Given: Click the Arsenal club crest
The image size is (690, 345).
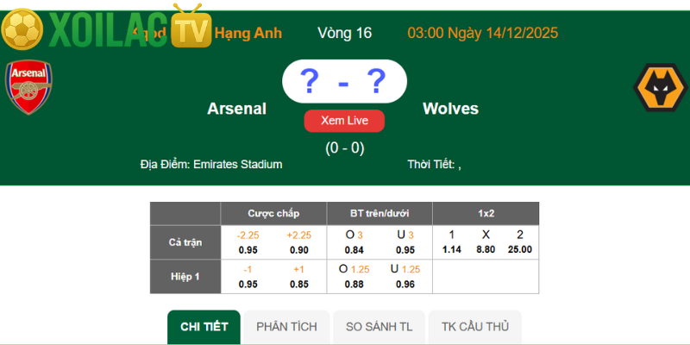Looking at the screenshot, I should point(29,88).
